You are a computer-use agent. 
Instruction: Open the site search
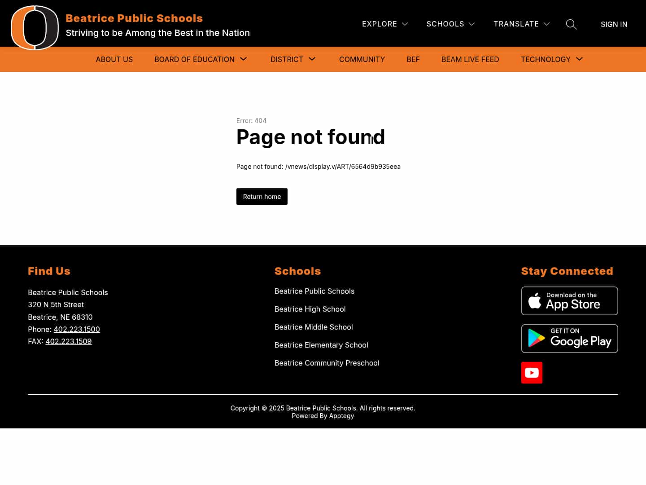571,24
